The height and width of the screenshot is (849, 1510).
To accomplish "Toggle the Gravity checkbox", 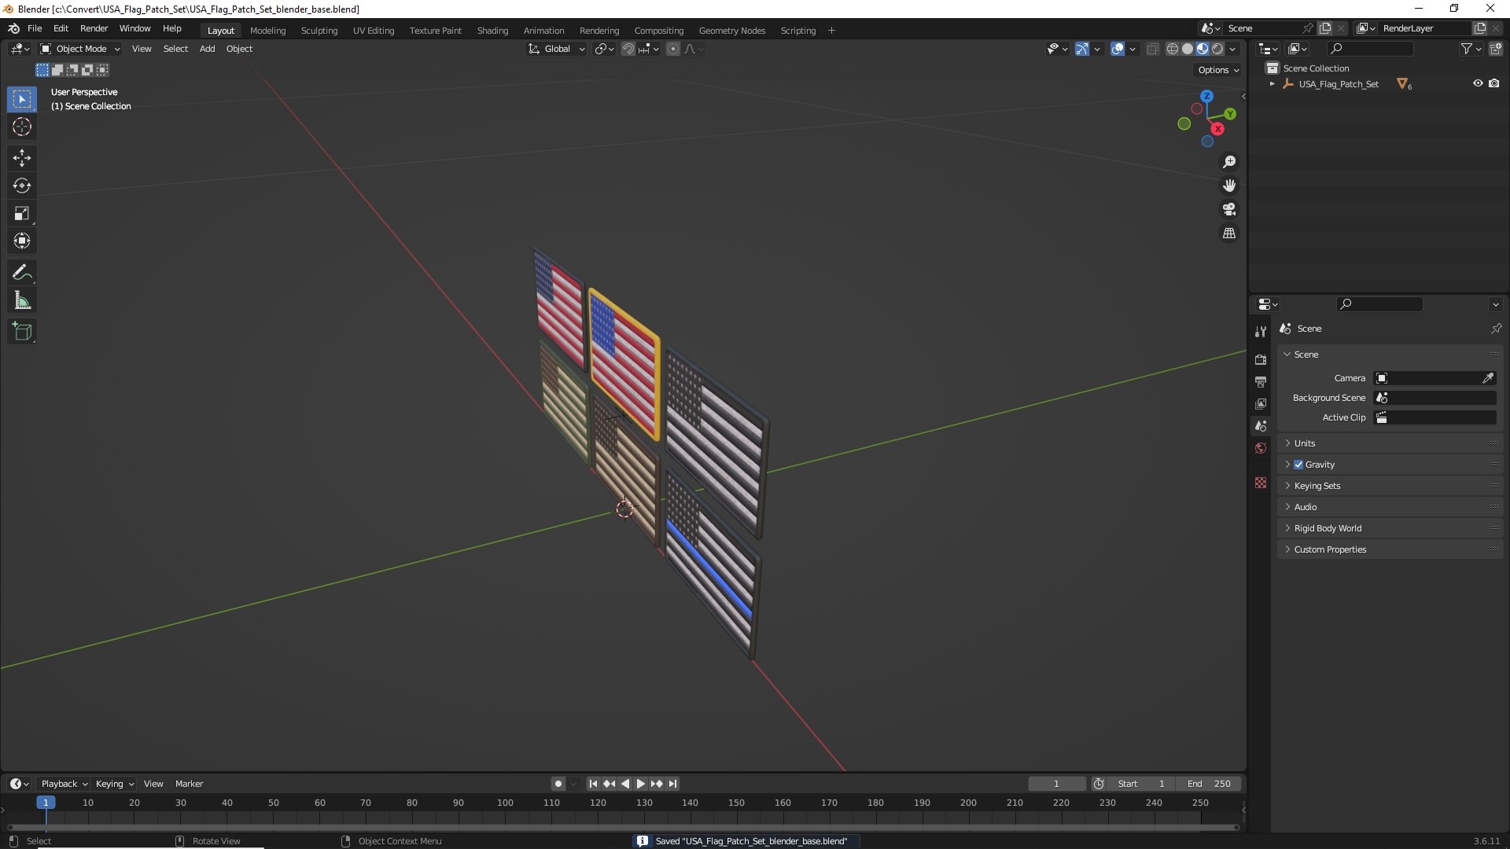I will (x=1298, y=465).
